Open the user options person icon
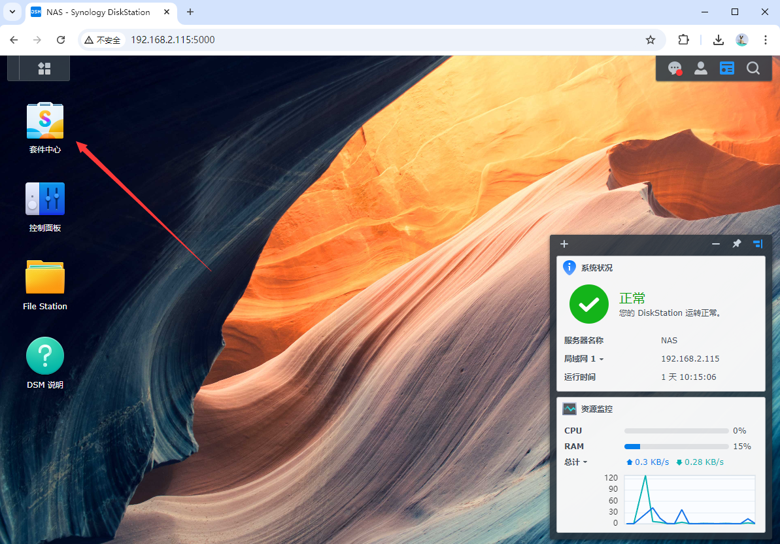The width and height of the screenshot is (780, 544). pyautogui.click(x=700, y=68)
